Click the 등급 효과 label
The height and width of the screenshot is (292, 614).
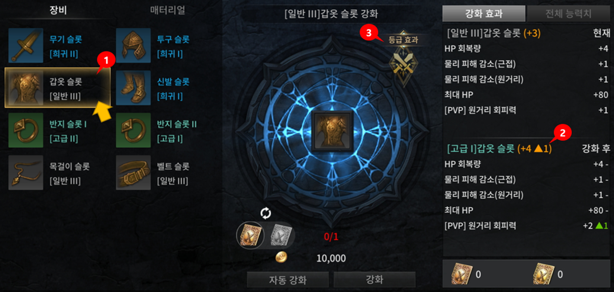(x=403, y=40)
